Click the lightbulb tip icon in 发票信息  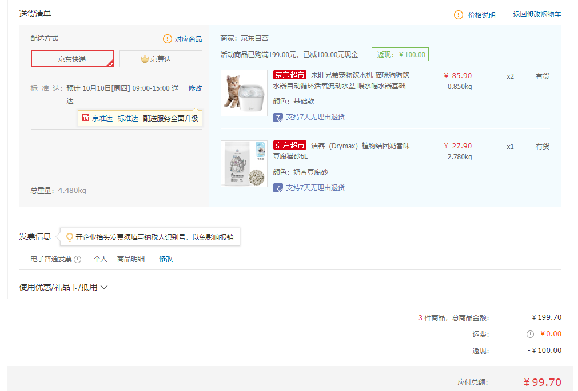[x=69, y=237]
